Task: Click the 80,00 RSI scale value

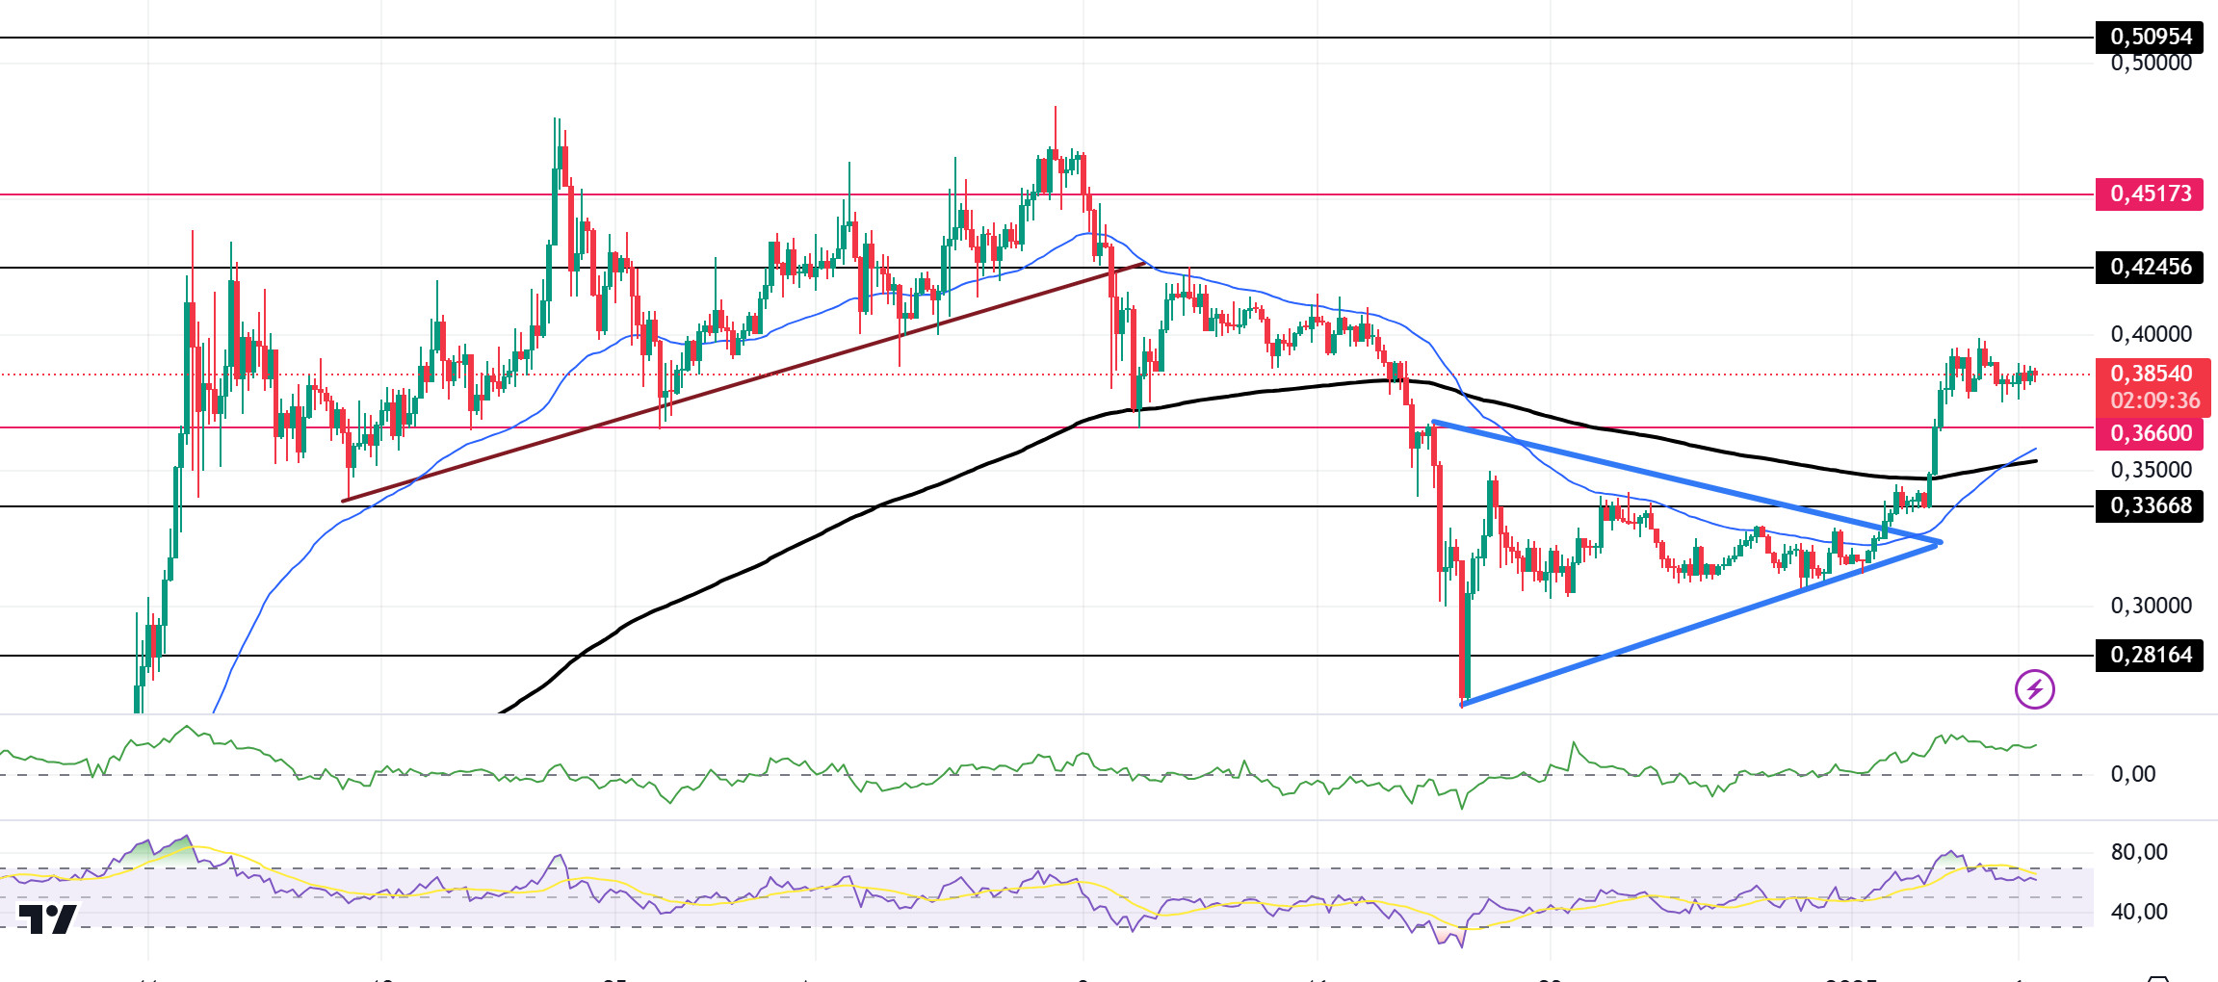Action: [x=2139, y=852]
